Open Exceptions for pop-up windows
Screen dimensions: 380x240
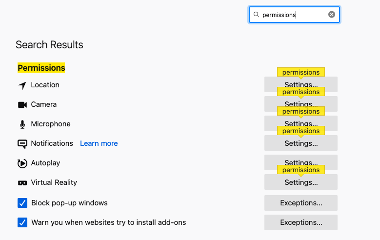(x=301, y=203)
